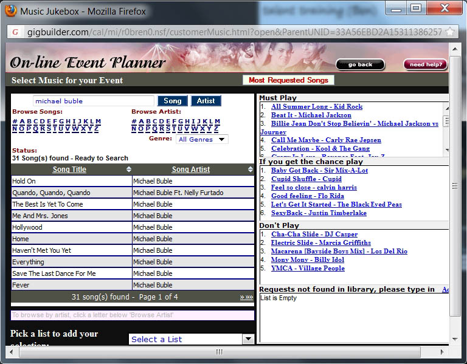Select Me And Mrs. Jones
This screenshot has width=467, height=364.
72,216
